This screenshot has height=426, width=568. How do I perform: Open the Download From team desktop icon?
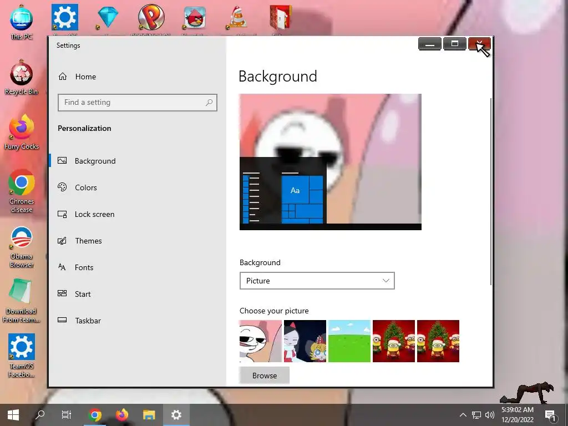pyautogui.click(x=22, y=301)
